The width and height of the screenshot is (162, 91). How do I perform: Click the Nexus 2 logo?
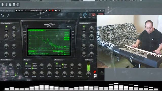tap(50, 25)
